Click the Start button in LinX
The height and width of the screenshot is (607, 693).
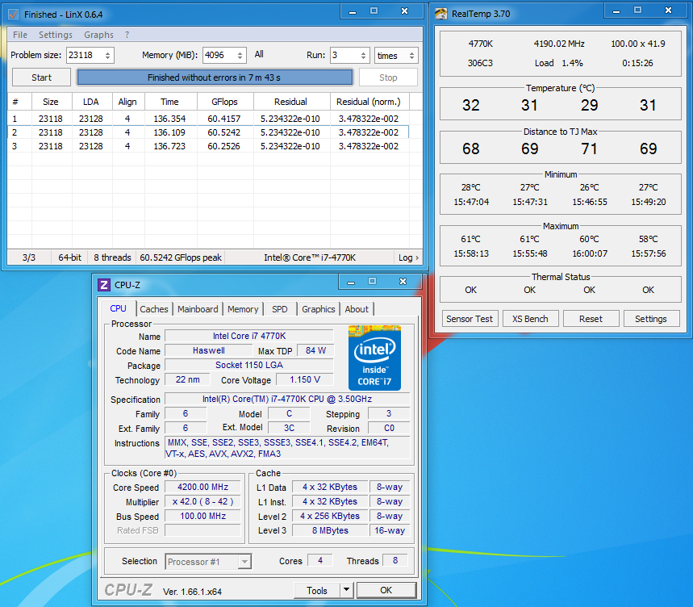(41, 77)
